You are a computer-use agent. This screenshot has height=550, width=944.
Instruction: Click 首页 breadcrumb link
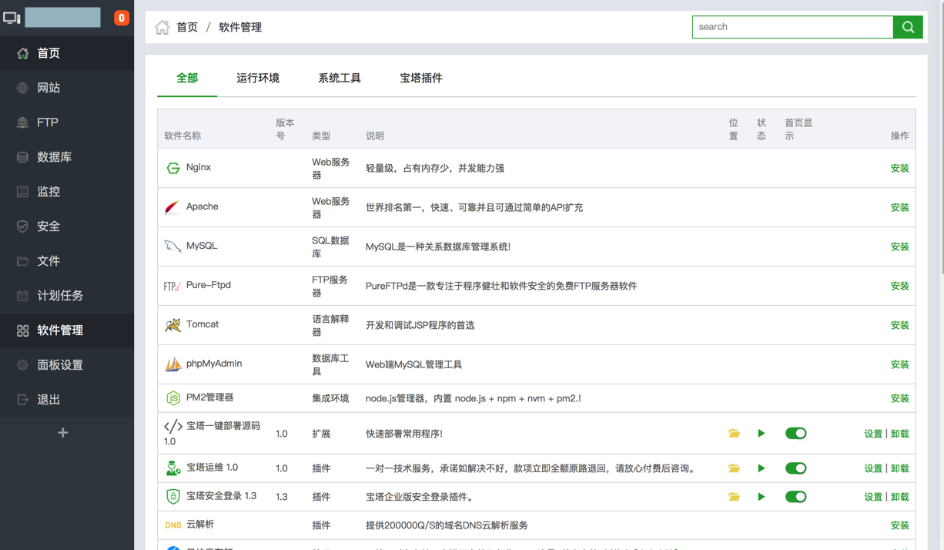coord(187,28)
